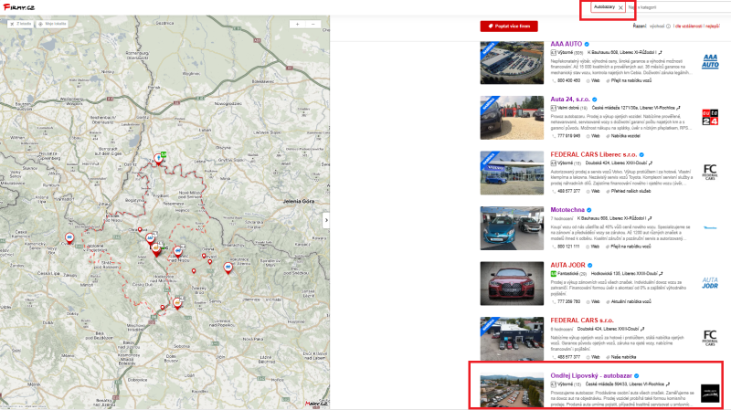Open the AAA AUTO listing photo
731x410 pixels.
[512, 62]
